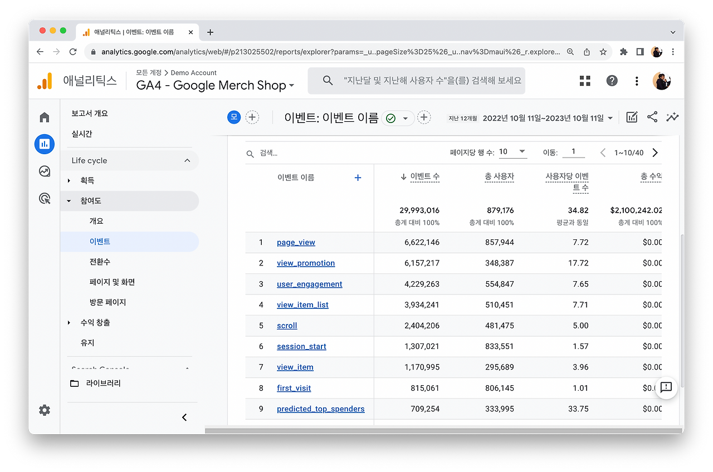Expand the 수익 창출 menu group
Image resolution: width=713 pixels, height=472 pixels.
click(x=69, y=323)
